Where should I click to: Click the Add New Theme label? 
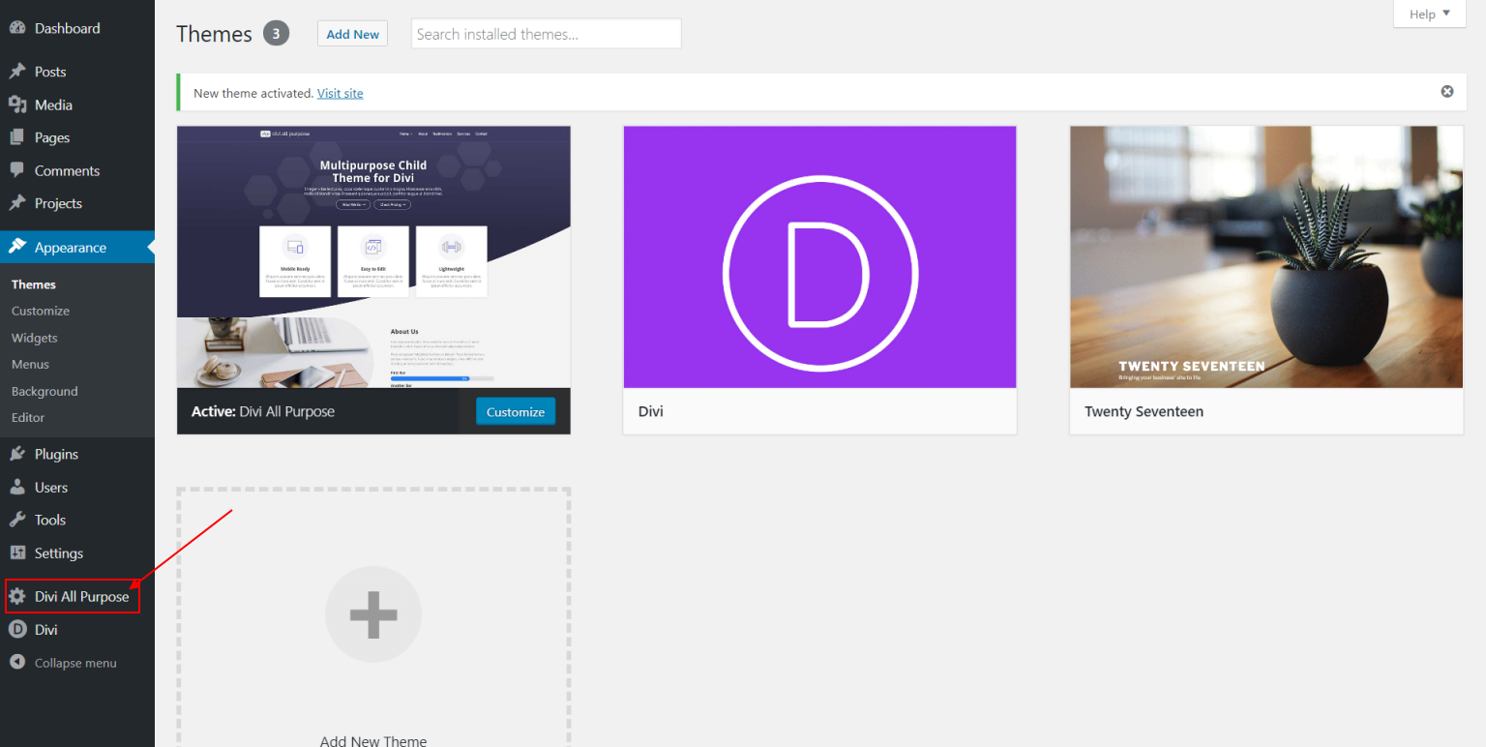tap(373, 740)
